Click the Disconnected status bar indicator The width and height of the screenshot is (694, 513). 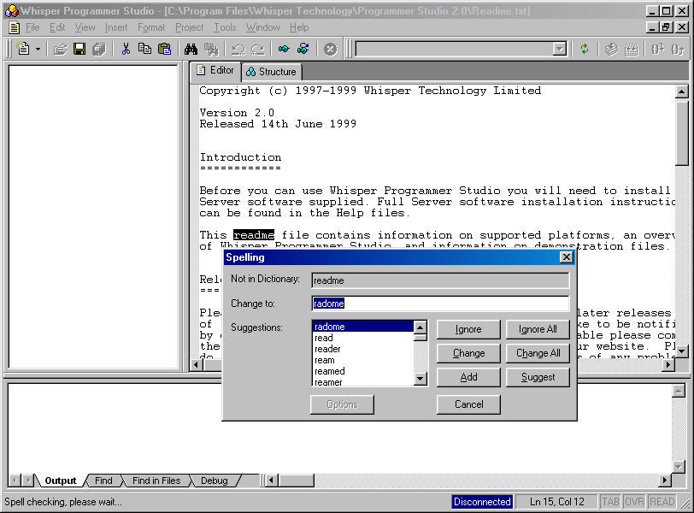click(x=482, y=502)
